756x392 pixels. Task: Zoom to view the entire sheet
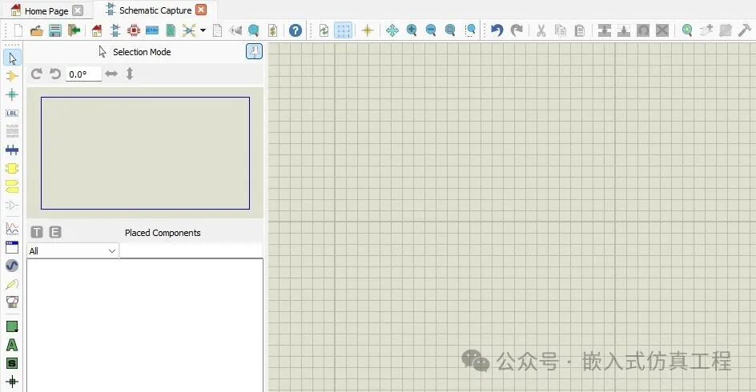click(x=450, y=31)
